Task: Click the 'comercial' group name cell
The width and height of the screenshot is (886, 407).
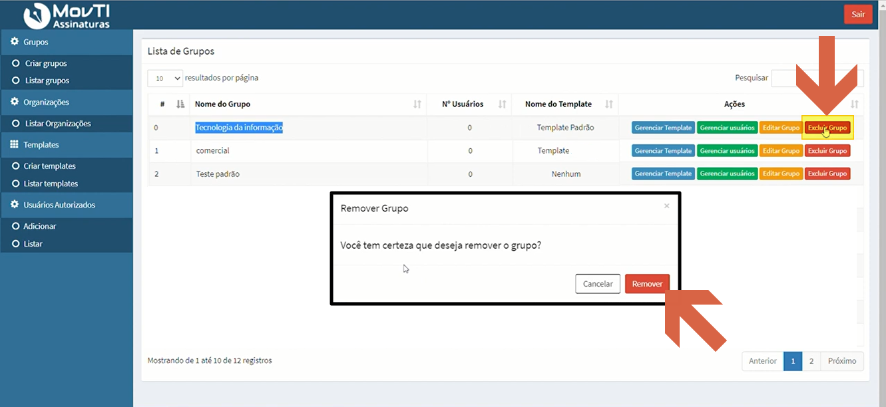Action: (309, 151)
